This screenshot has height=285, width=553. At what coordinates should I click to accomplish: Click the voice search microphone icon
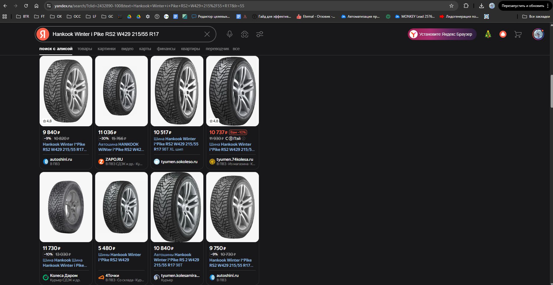230,34
